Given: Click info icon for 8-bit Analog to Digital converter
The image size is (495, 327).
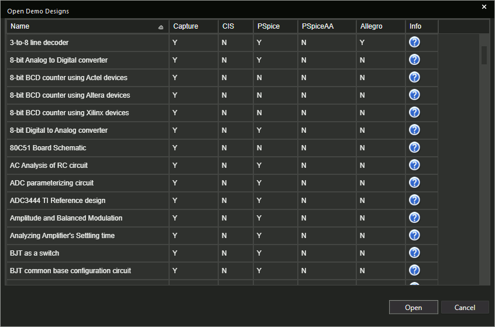Looking at the screenshot, I should pos(414,60).
